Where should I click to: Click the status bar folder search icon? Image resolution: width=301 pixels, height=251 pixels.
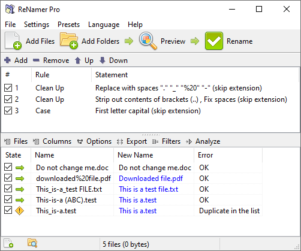pyautogui.click(x=32, y=243)
